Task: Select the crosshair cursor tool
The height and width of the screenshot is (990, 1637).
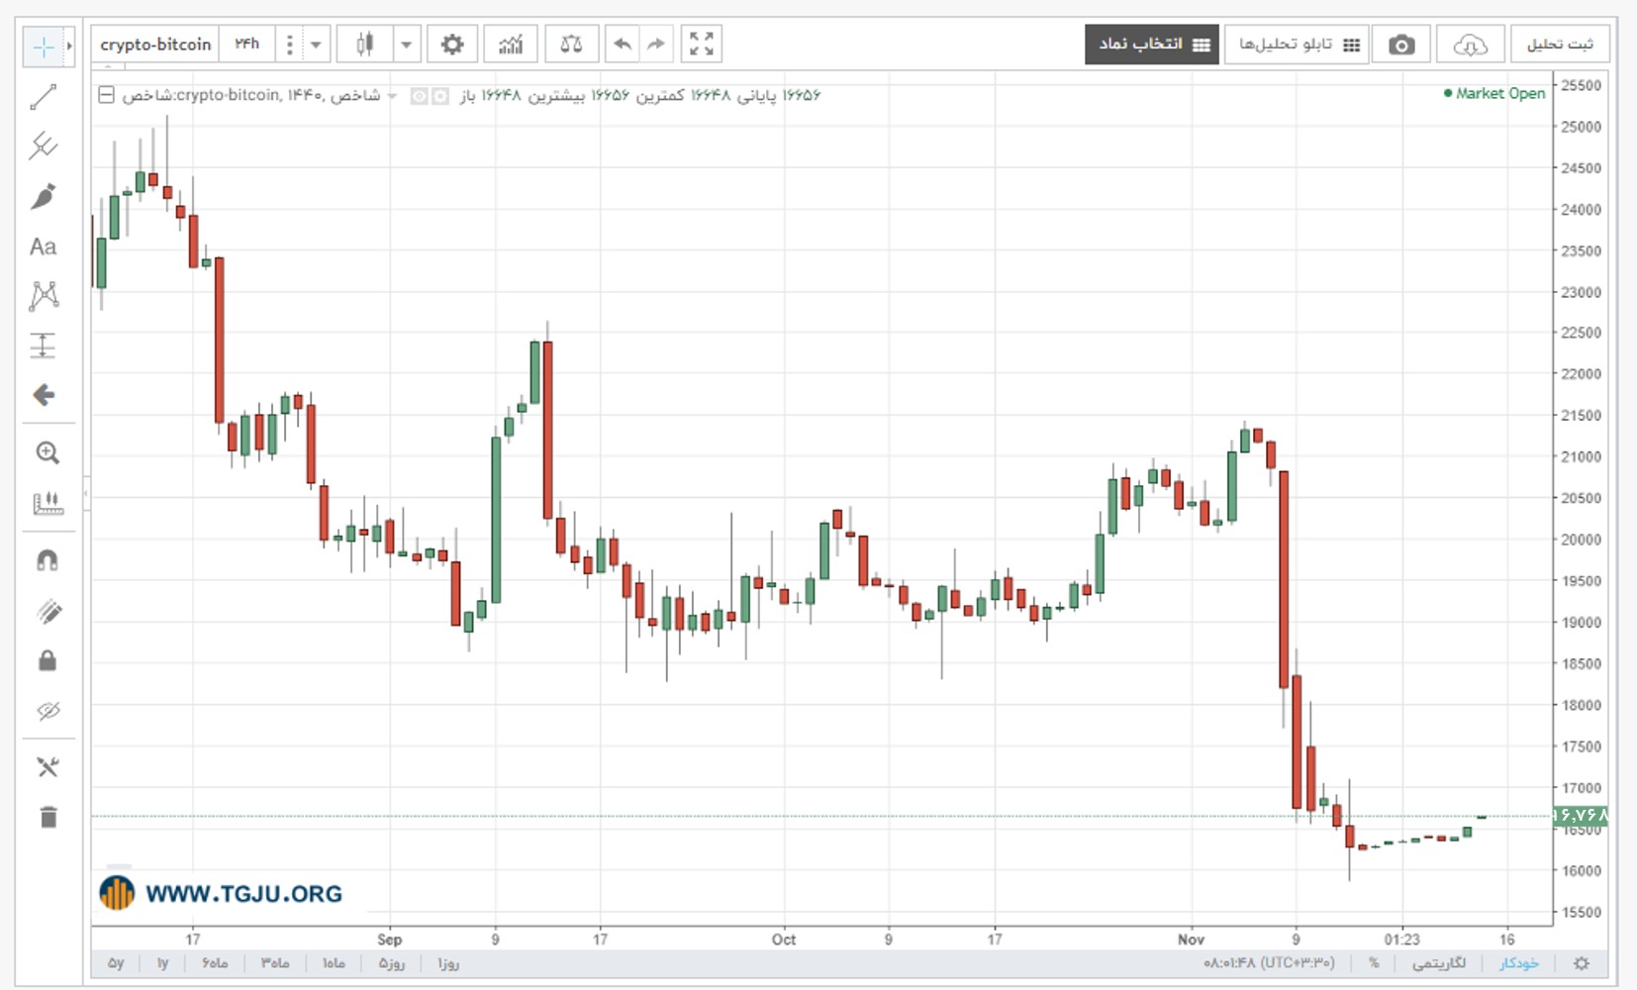Action: point(44,47)
